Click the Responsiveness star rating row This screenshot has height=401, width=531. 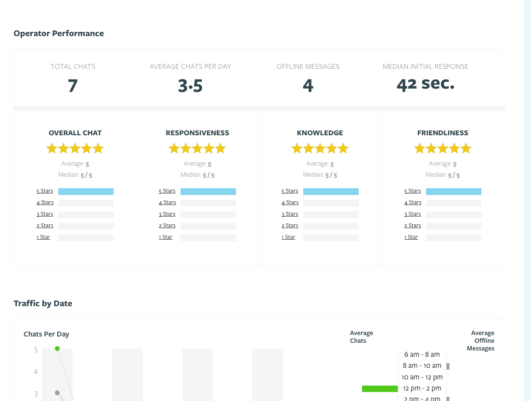click(x=197, y=148)
